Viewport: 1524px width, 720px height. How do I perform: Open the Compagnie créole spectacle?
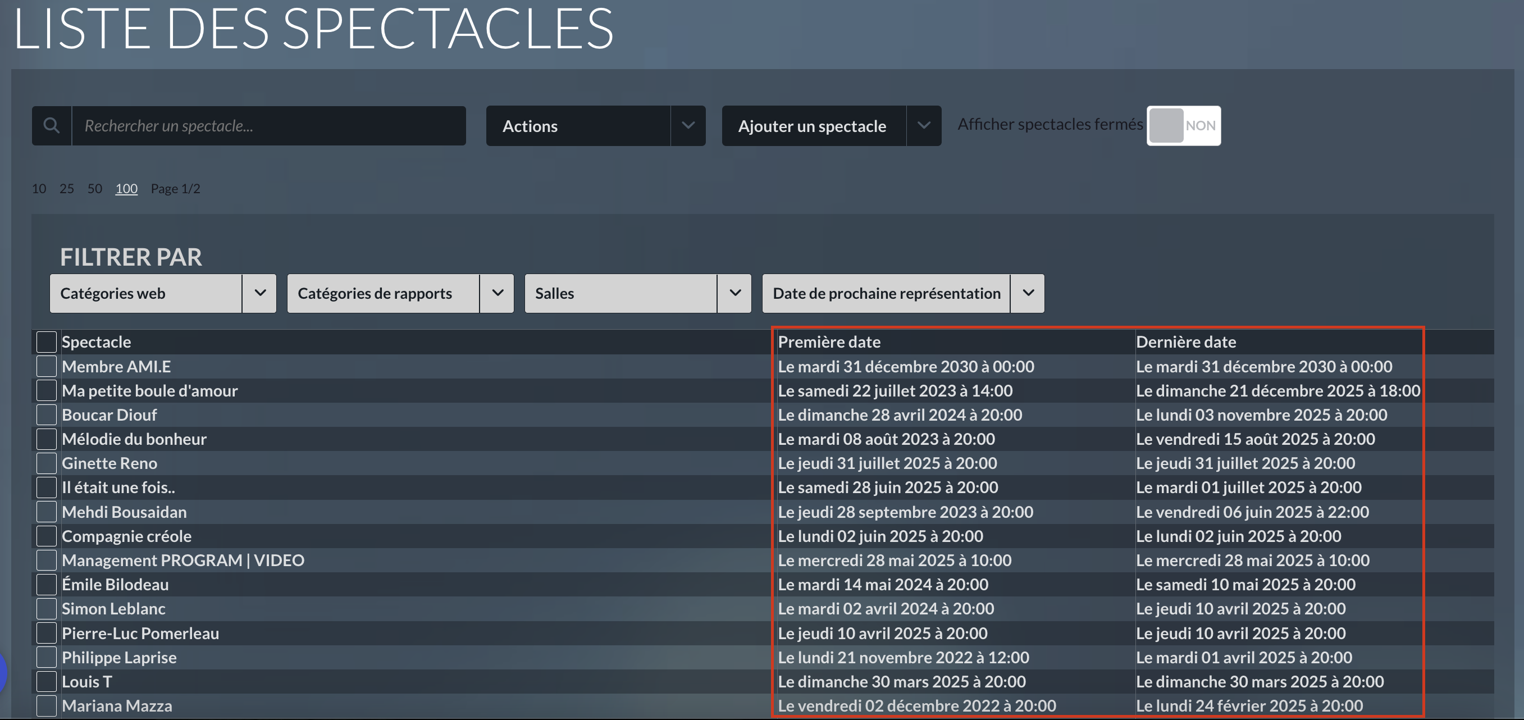(126, 536)
